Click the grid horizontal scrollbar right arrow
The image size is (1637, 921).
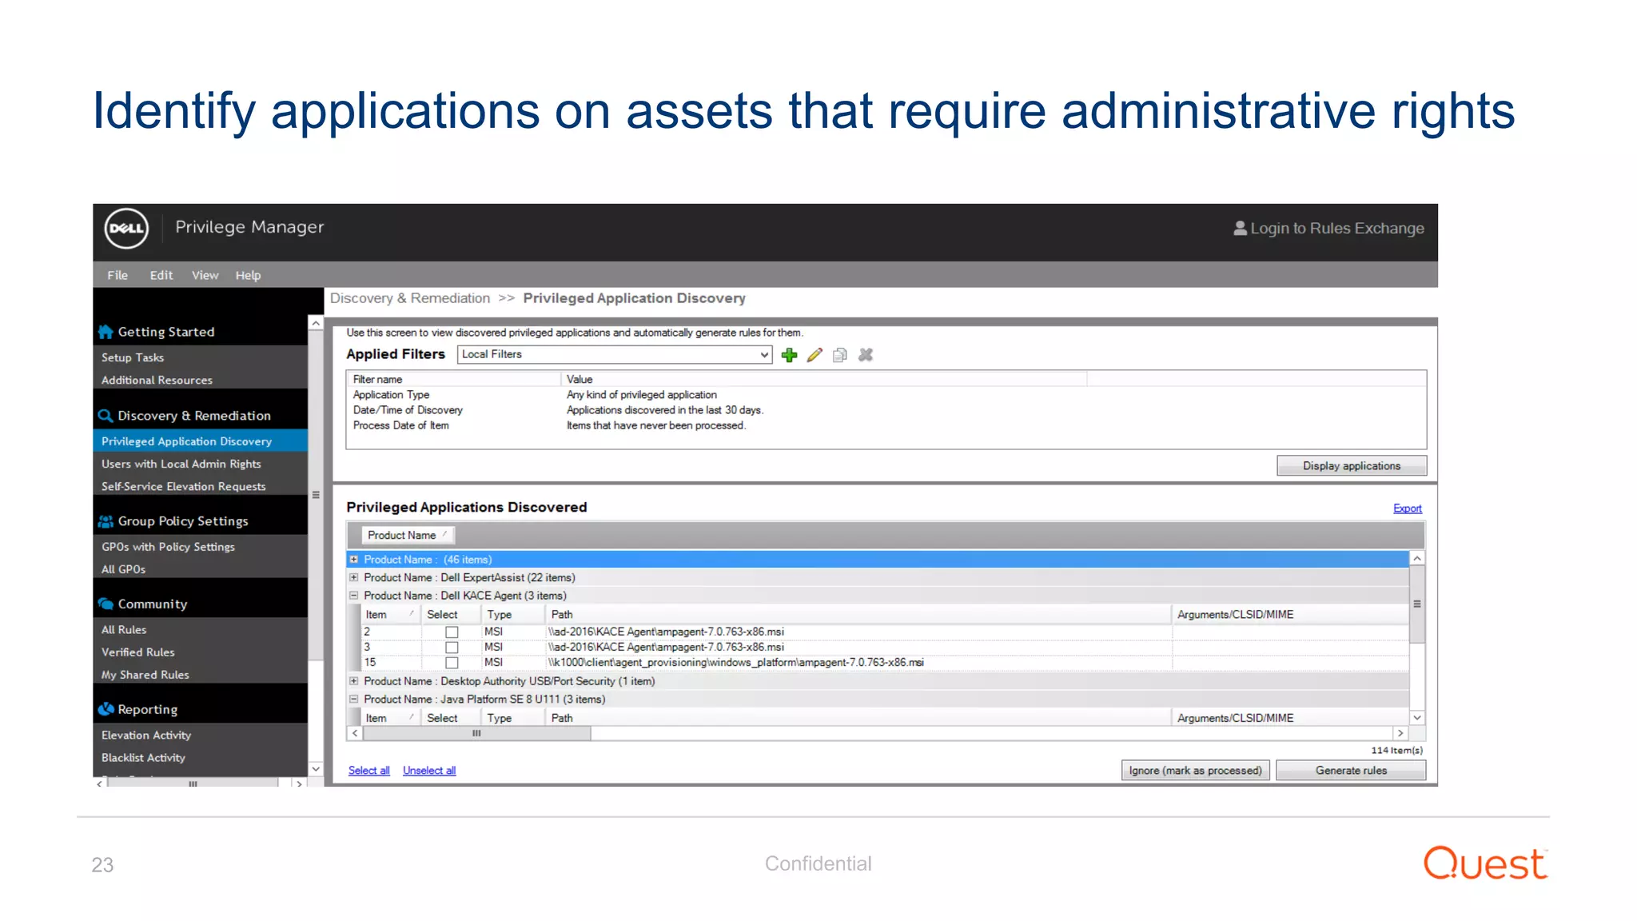(x=1400, y=733)
